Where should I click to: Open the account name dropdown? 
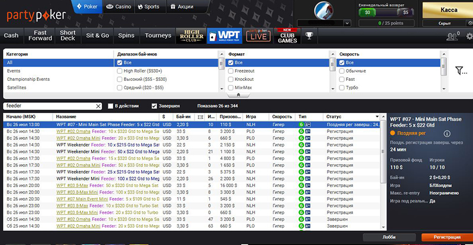click(347, 23)
